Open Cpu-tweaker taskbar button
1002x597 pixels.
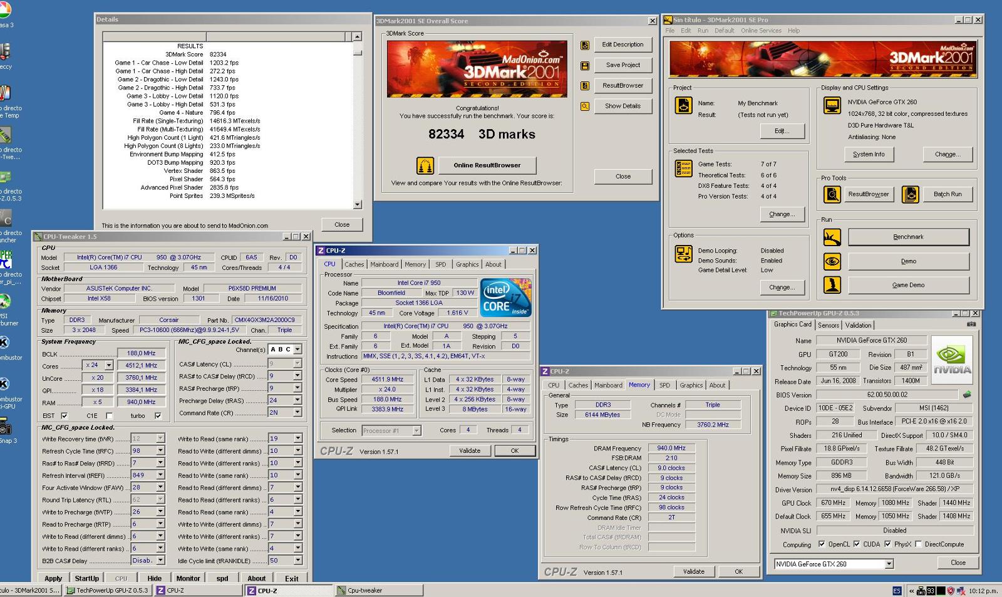pos(378,590)
